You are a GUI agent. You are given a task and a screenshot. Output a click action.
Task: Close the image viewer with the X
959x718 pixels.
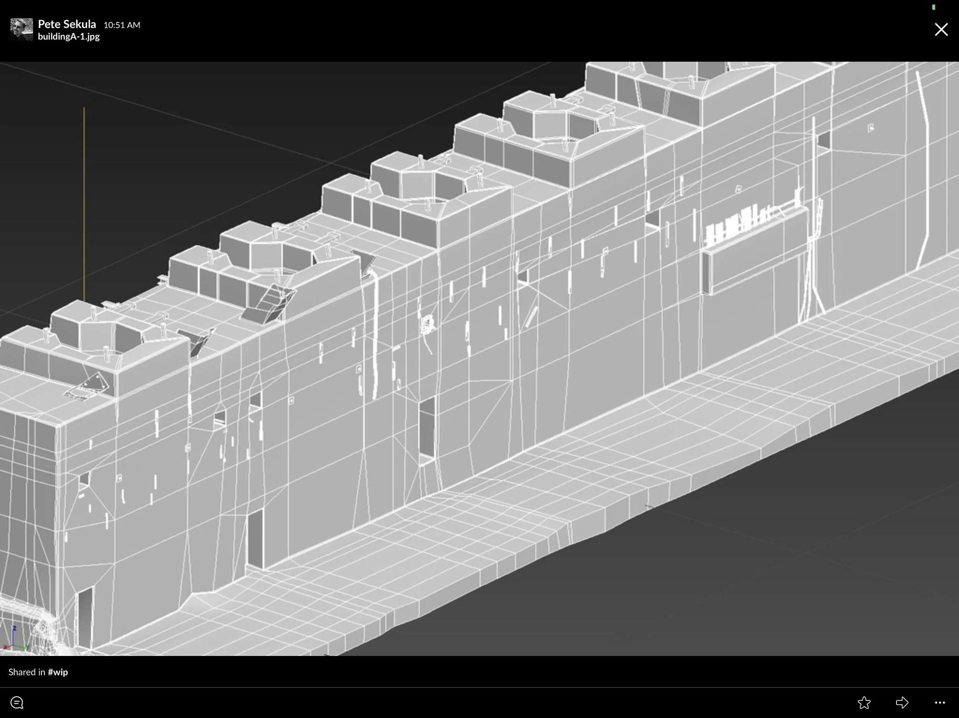pos(941,30)
